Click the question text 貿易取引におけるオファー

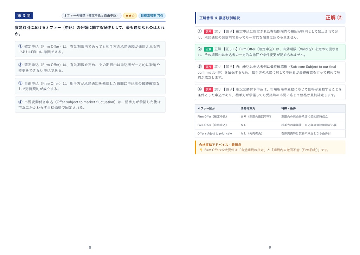90,31
